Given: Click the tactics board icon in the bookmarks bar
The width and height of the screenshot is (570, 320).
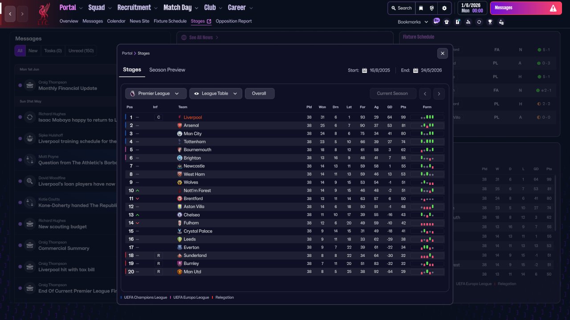Looking at the screenshot, I should pyautogui.click(x=457, y=22).
